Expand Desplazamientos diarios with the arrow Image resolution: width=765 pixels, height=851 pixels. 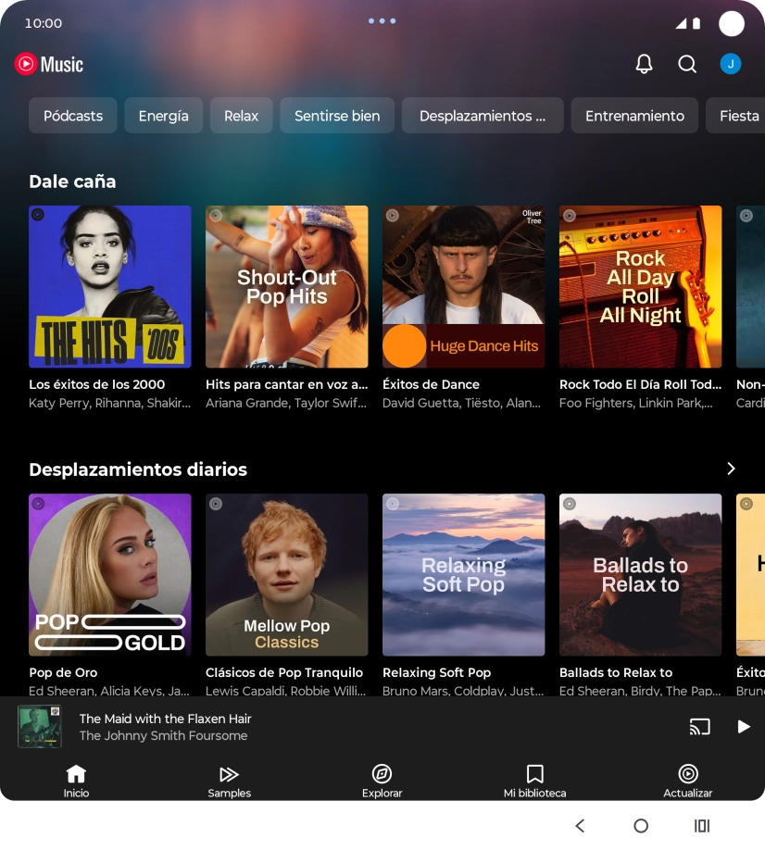click(731, 469)
